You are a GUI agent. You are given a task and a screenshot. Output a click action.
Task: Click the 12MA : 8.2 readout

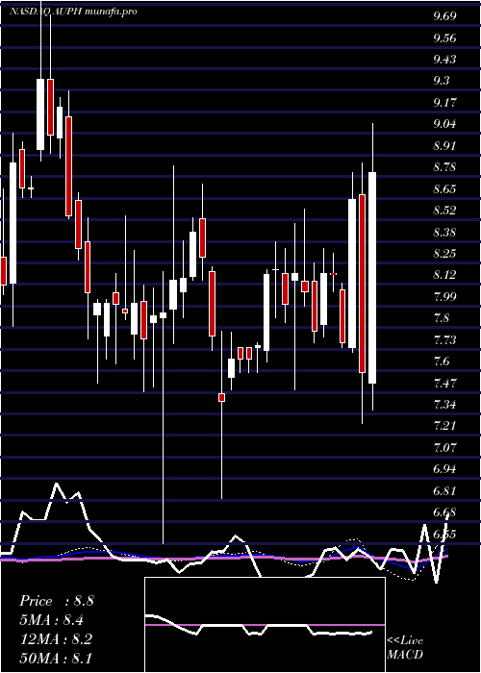click(55, 639)
